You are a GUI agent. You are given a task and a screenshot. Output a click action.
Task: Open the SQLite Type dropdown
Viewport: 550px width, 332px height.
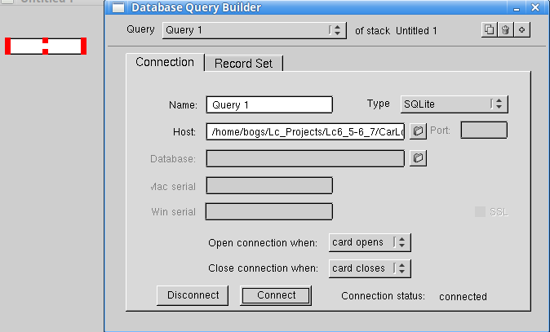(455, 104)
